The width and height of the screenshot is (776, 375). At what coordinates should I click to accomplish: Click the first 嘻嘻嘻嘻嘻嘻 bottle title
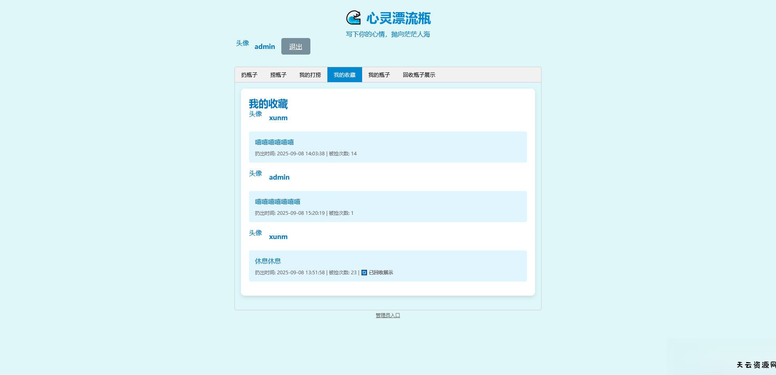(x=274, y=142)
